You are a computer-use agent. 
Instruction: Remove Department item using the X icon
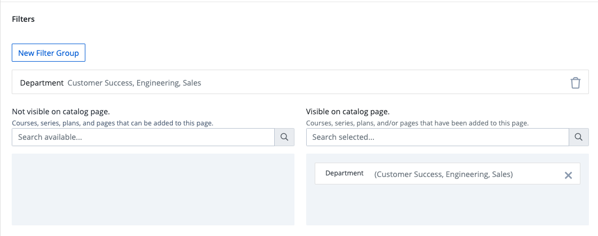click(568, 175)
